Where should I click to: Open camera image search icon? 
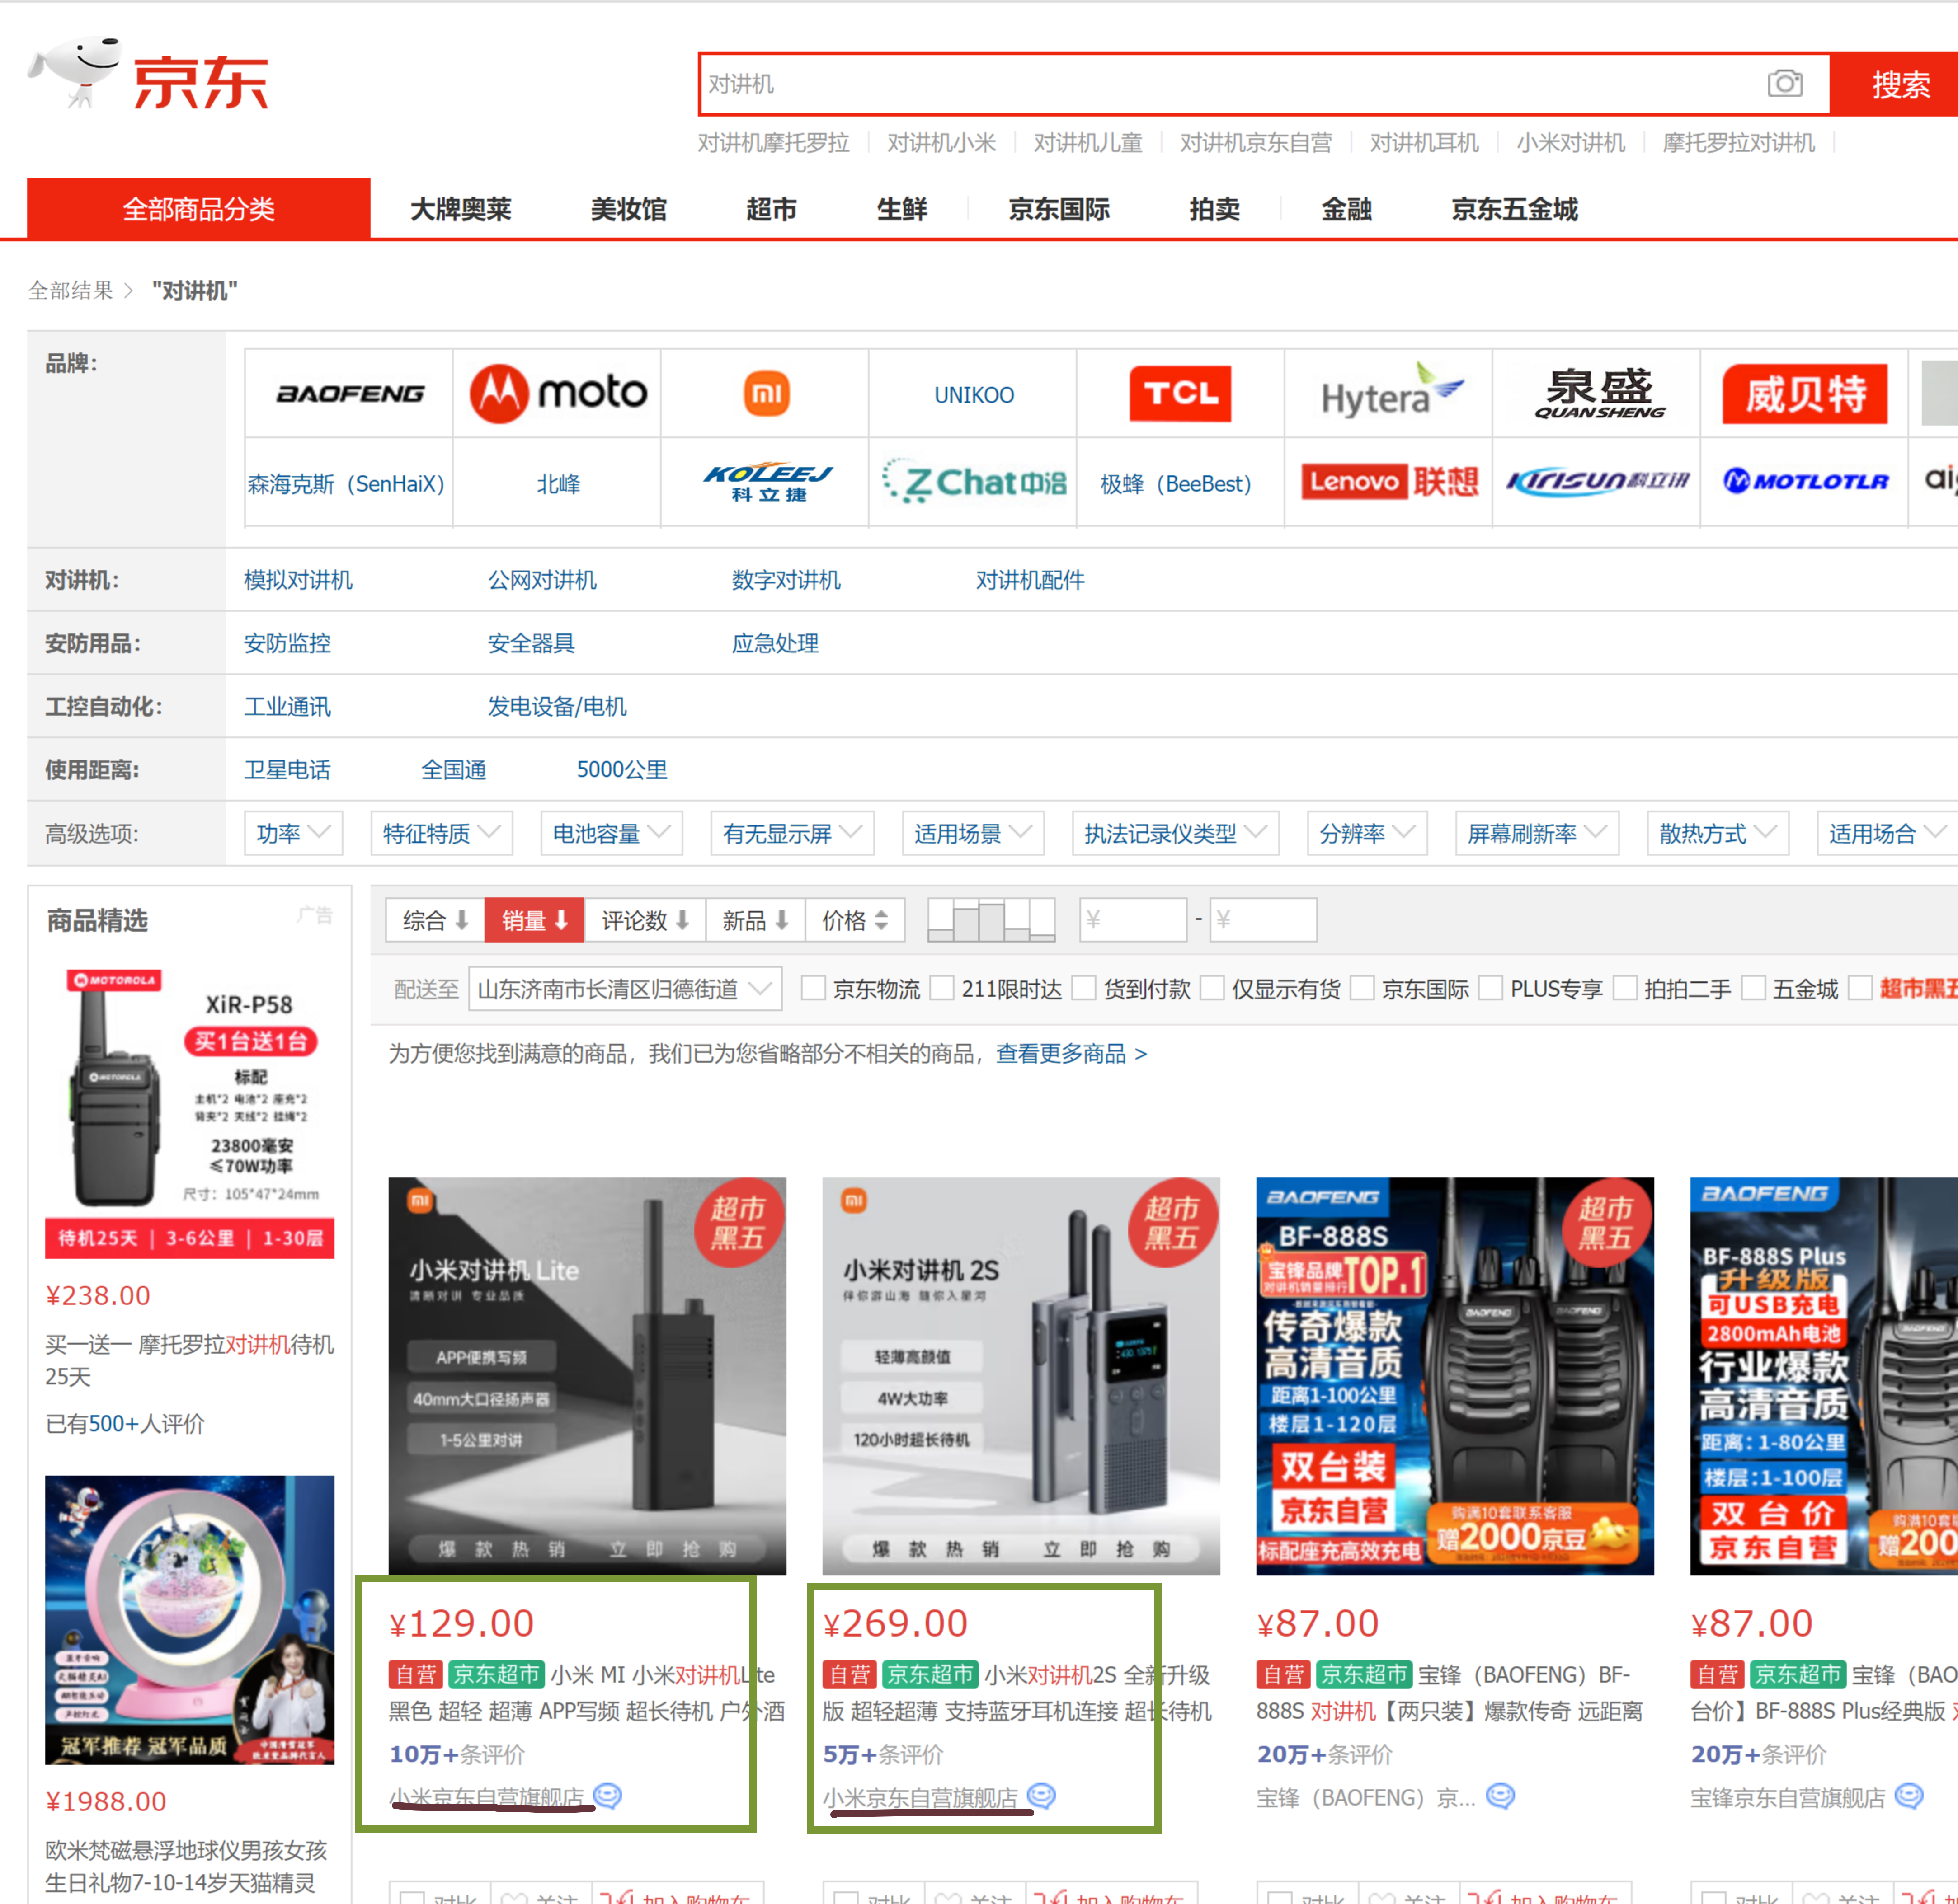click(x=1784, y=84)
